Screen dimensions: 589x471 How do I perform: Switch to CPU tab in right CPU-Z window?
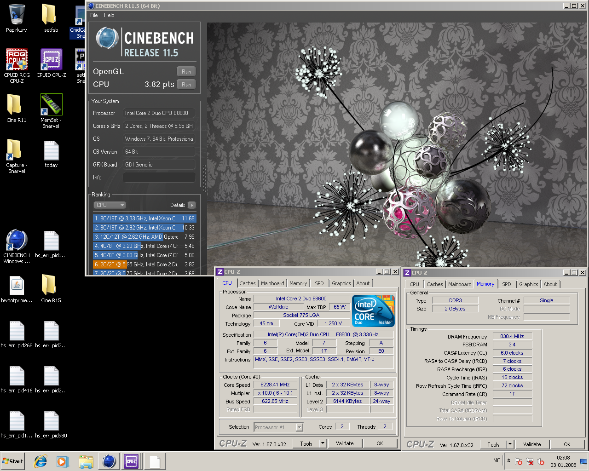415,284
